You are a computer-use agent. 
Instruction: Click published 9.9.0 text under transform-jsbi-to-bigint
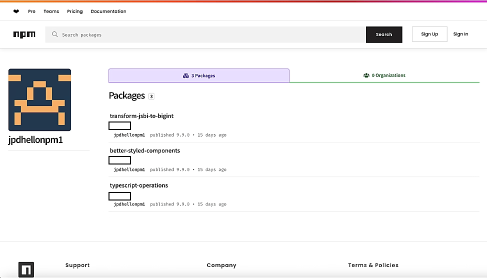169,135
